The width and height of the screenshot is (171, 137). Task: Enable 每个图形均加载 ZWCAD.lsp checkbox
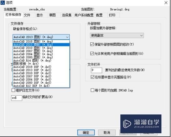pyautogui.click(x=92, y=90)
